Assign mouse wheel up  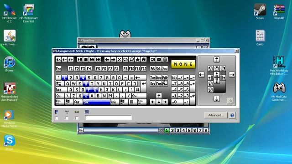click(217, 75)
